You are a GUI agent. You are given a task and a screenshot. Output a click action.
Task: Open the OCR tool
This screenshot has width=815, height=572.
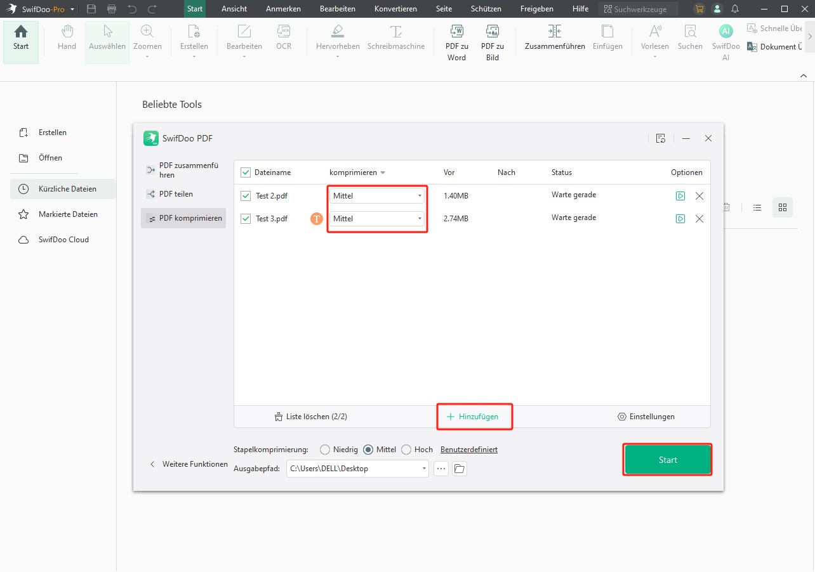click(x=284, y=38)
